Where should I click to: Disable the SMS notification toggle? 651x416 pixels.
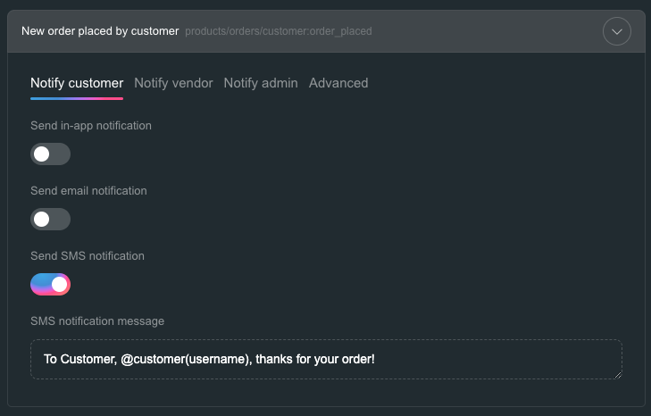[50, 285]
